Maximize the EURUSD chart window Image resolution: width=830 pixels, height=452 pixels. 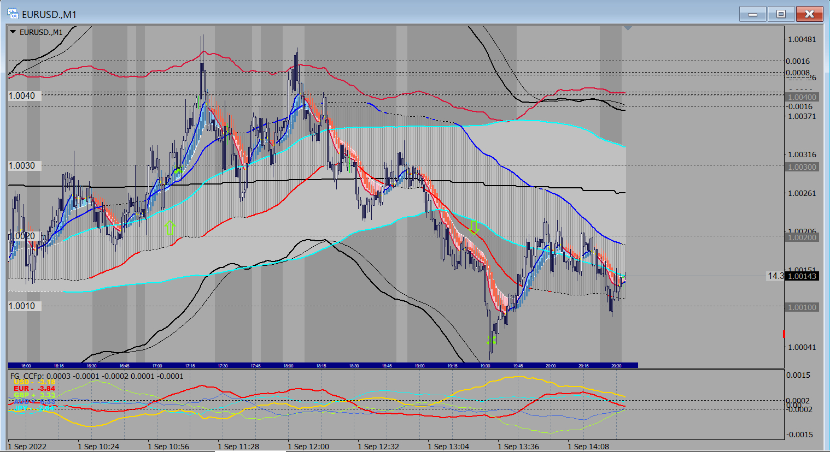coord(781,14)
